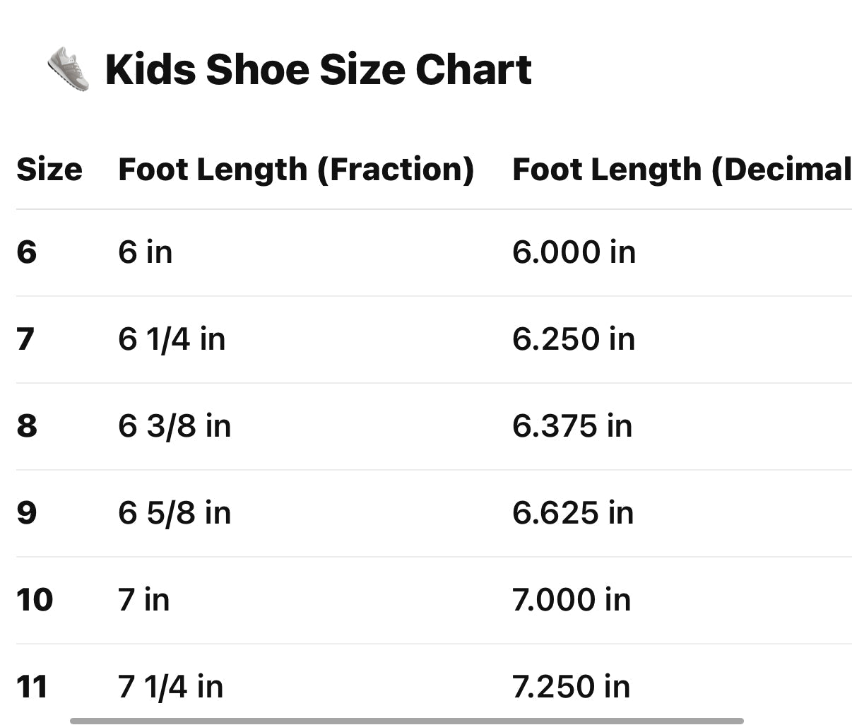
Task: Click the 6.000 in decimal cell
Action: click(x=574, y=252)
